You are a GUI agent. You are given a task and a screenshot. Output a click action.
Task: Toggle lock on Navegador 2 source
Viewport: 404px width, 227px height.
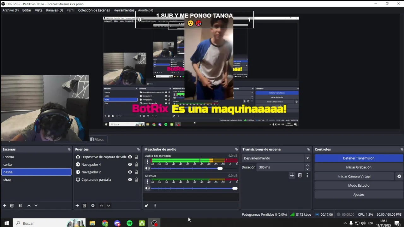click(x=137, y=172)
